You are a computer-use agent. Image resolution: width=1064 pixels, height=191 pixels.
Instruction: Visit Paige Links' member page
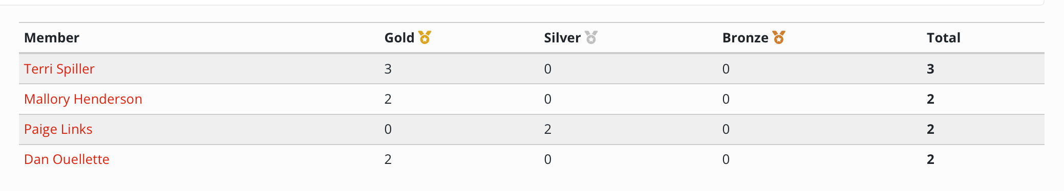point(58,129)
